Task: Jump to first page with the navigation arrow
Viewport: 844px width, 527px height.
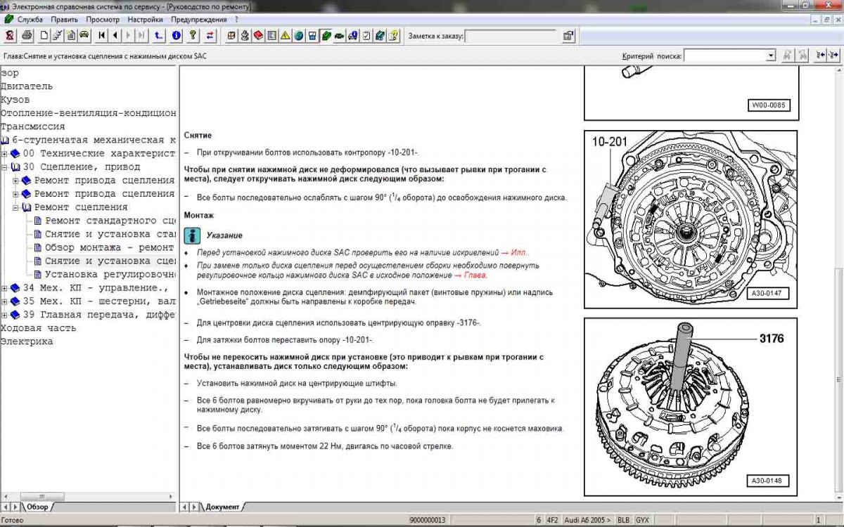Action: click(103, 35)
